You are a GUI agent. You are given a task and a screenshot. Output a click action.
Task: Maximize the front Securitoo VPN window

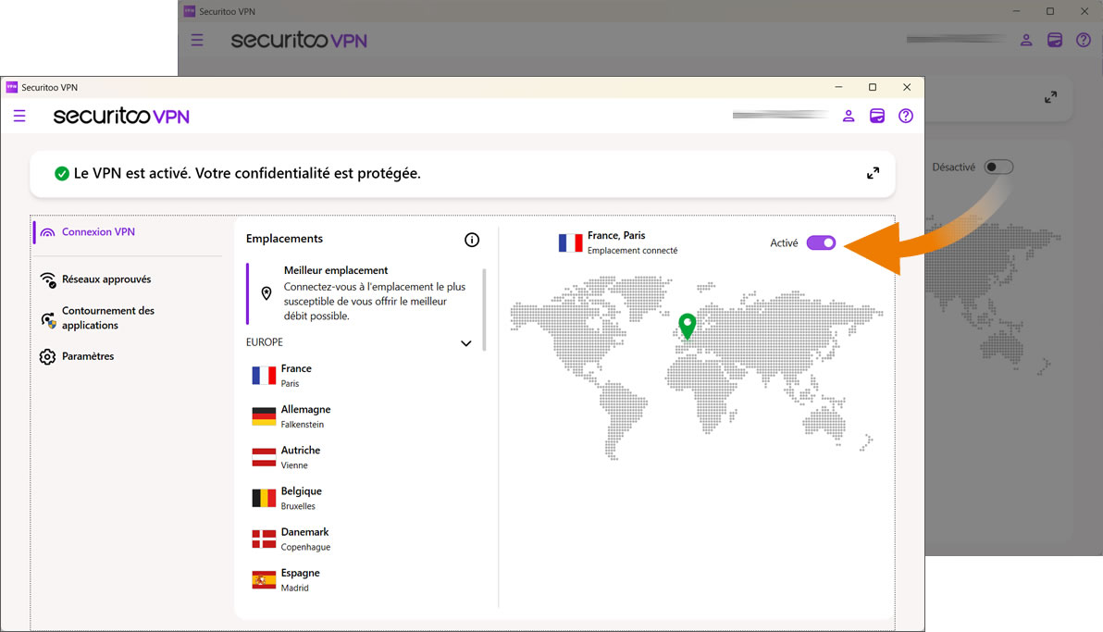click(873, 87)
